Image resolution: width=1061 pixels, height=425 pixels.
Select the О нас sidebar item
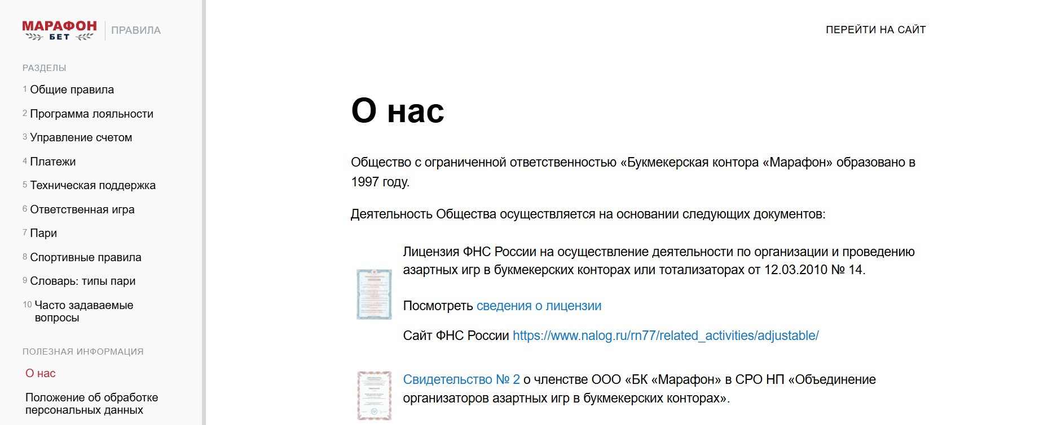click(41, 373)
